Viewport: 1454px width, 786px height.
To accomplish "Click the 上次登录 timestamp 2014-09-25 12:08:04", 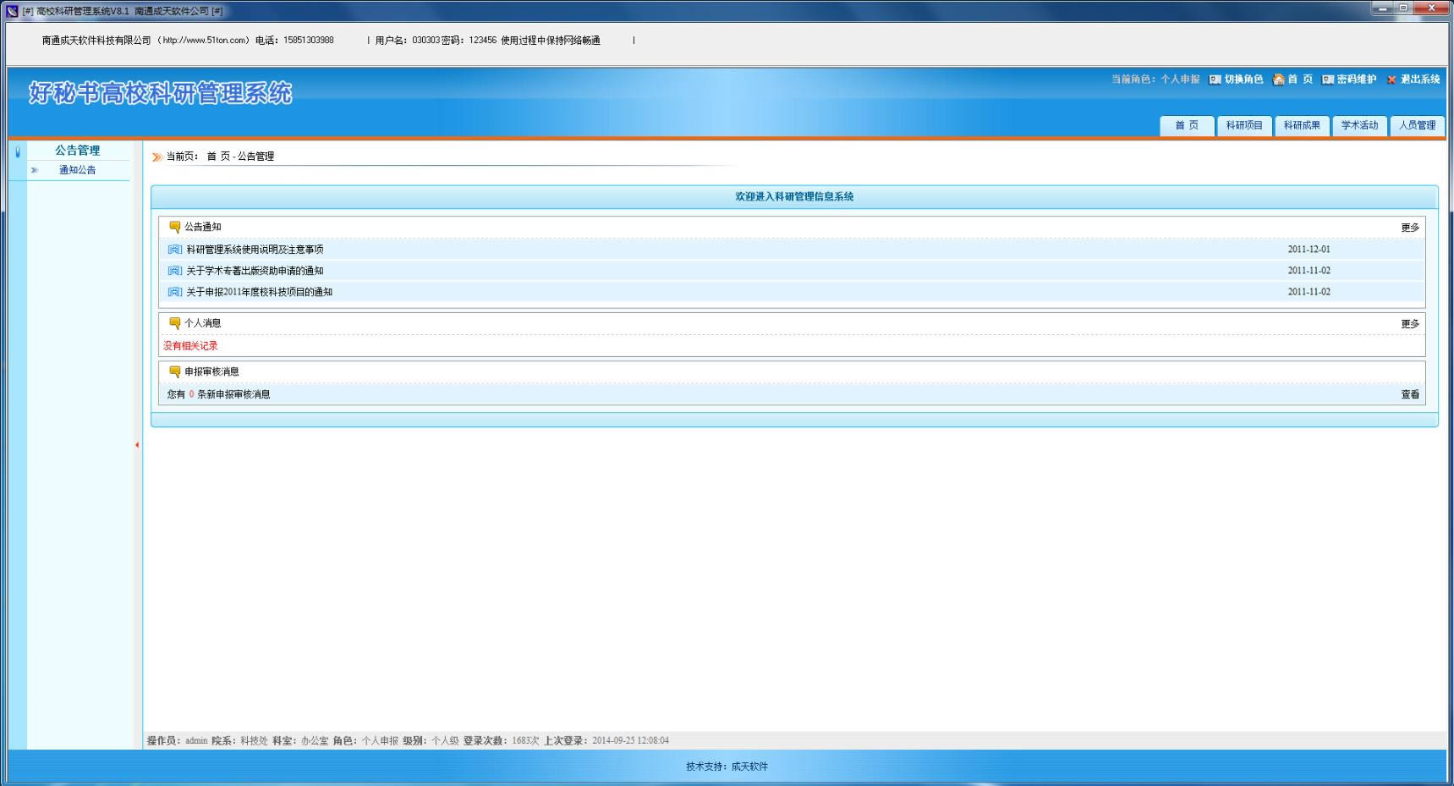I will 630,741.
